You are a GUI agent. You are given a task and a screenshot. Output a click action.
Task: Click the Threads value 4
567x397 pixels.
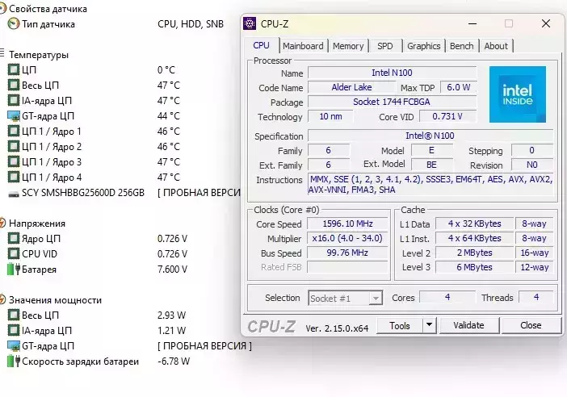tap(536, 297)
